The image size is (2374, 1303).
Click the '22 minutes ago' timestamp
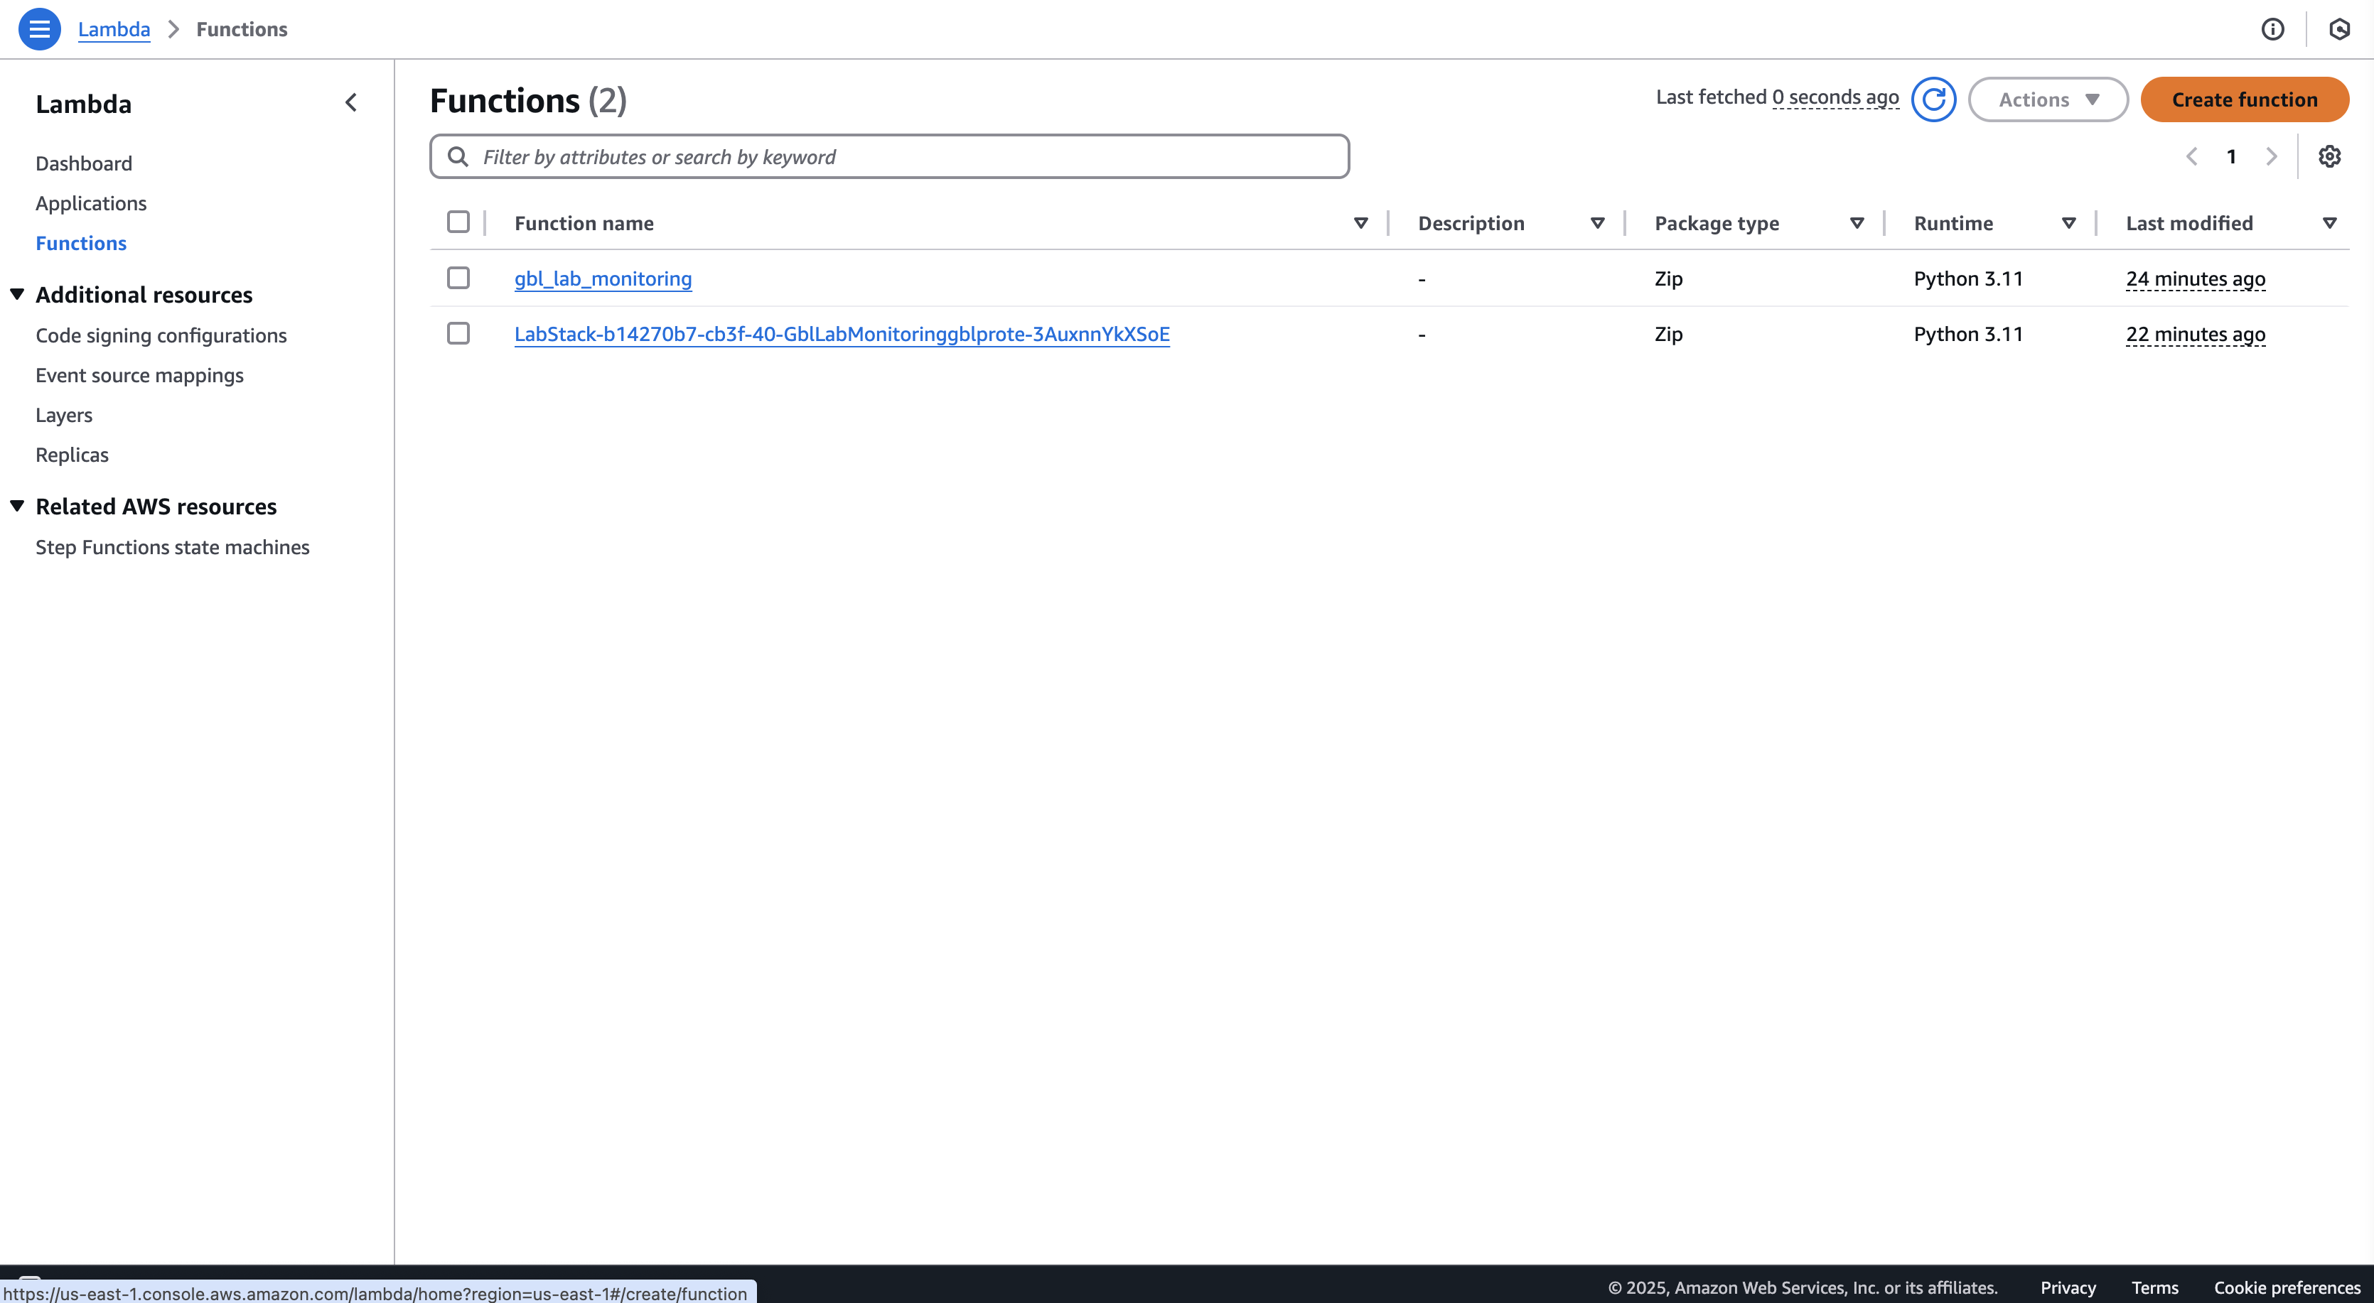[x=2195, y=335]
